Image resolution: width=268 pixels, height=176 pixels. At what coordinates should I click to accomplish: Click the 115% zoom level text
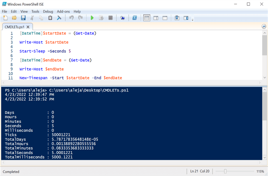[x=260, y=172]
